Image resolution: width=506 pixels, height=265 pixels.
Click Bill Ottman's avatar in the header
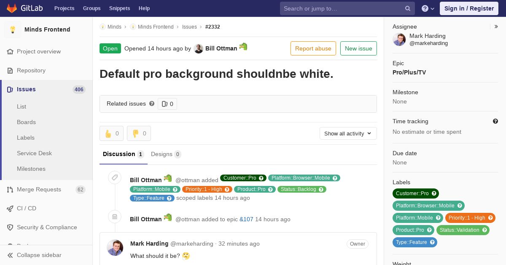click(x=199, y=48)
